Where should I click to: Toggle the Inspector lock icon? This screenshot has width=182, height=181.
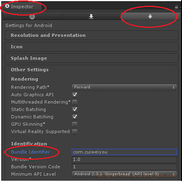(176, 7)
